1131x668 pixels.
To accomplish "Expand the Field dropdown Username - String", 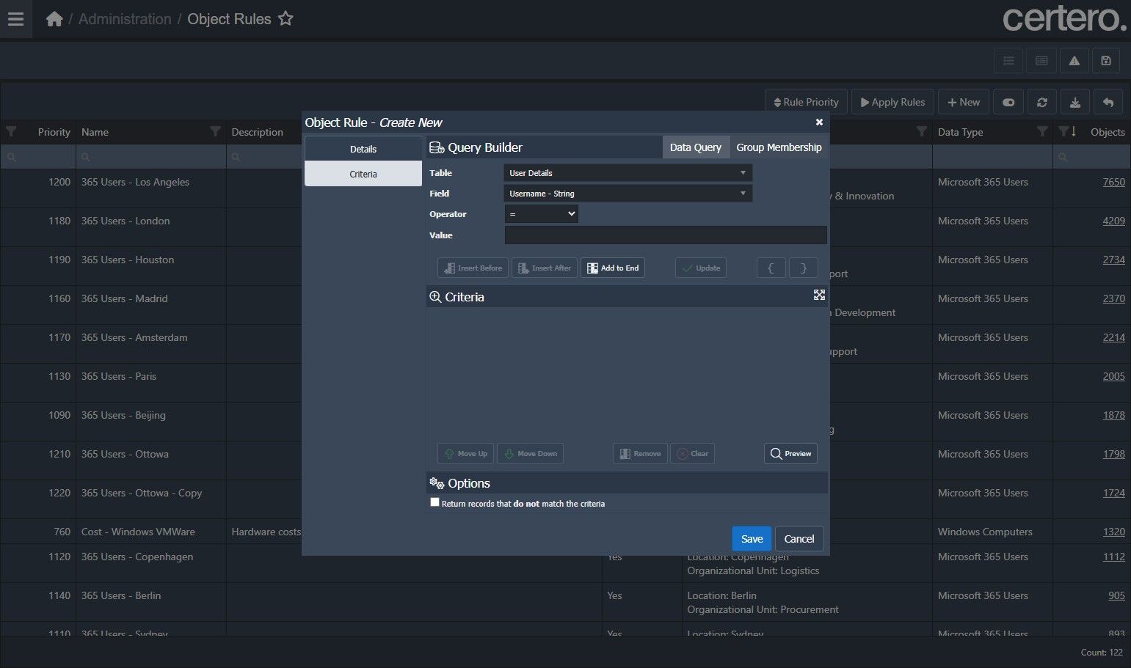I will (628, 194).
